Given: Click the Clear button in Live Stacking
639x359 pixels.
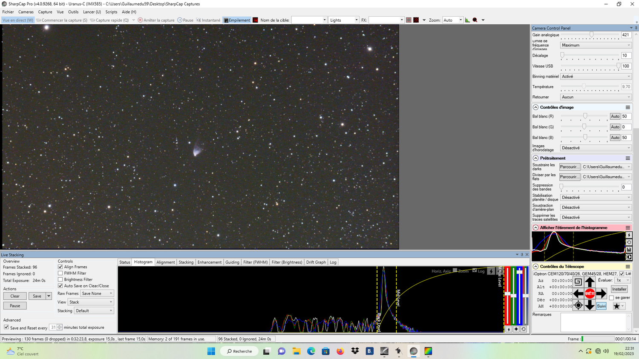Looking at the screenshot, I should click(x=15, y=296).
